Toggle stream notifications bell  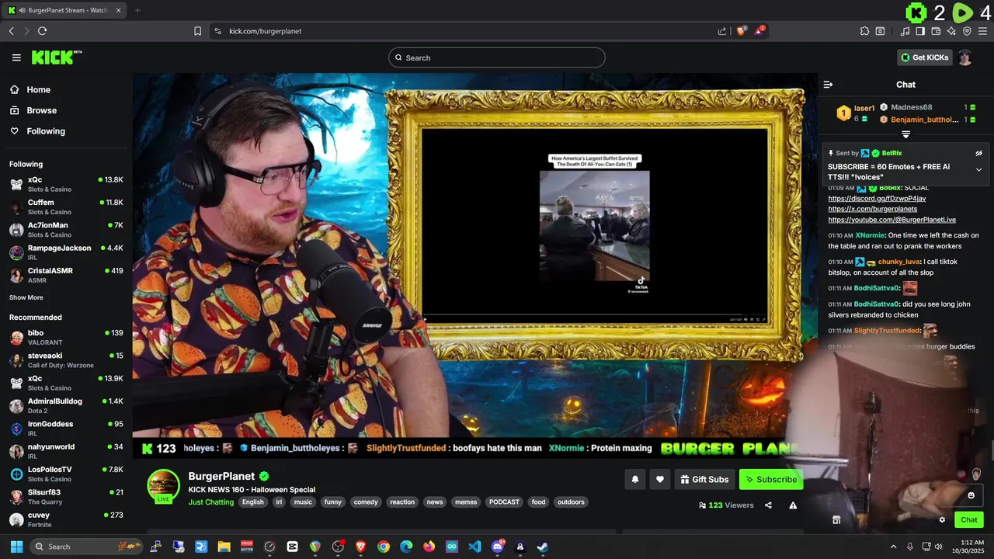pos(634,479)
